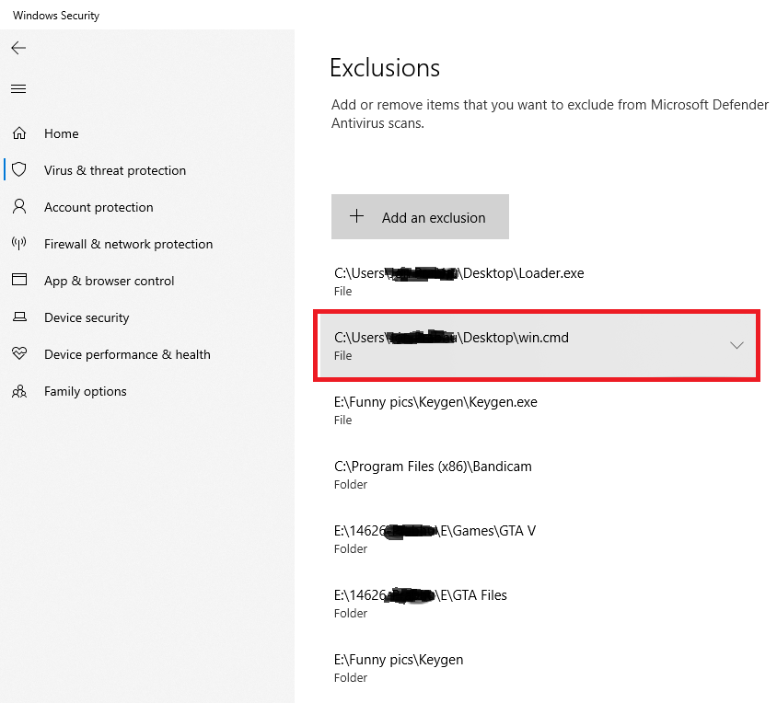Open Device security section
Screen dimensions: 777x703
(87, 317)
